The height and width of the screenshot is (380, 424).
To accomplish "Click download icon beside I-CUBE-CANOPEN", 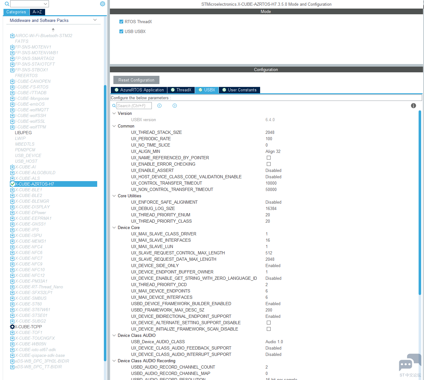I will point(12,81).
